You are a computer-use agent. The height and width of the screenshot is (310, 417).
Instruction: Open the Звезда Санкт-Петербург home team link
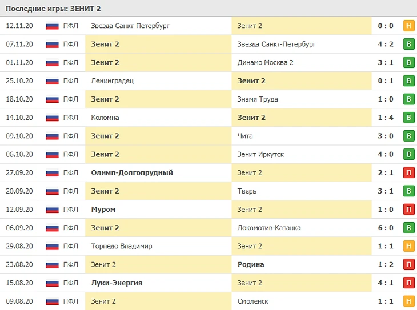[x=130, y=26]
